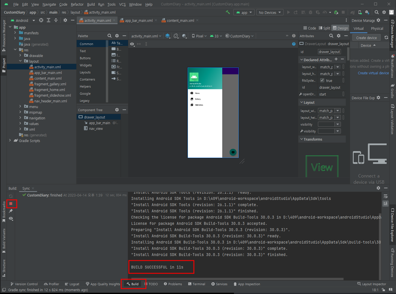Click Expand All in the Project panel

(x=49, y=20)
